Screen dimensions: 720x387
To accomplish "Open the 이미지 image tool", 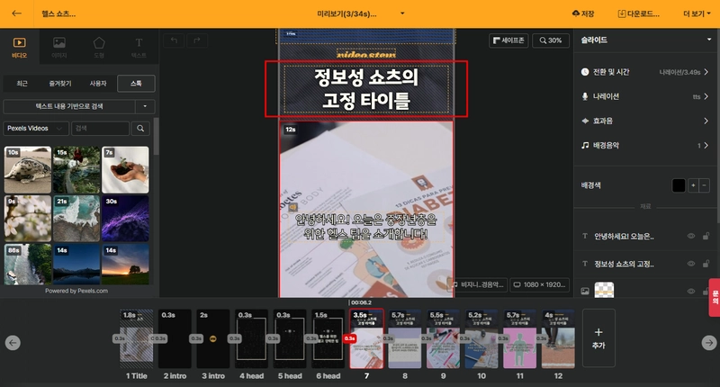I will pos(59,47).
